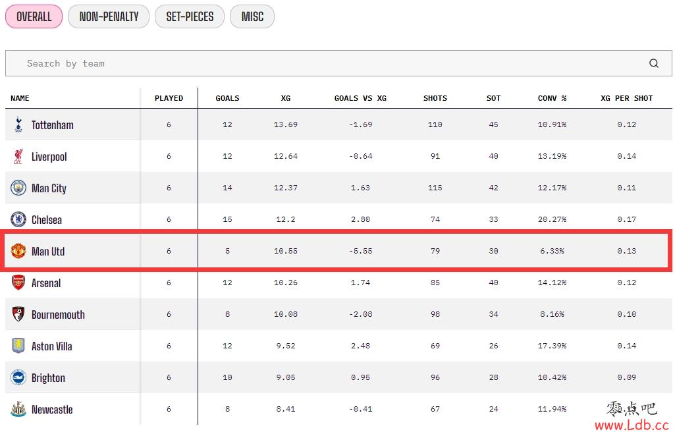
Task: Click the Man Utd club crest
Action: [18, 252]
